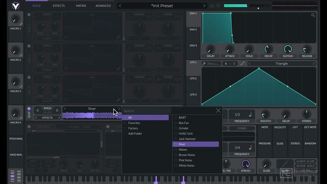327x184 pixels.
Task: Click the MACRO 3 knob
Action: coord(15,82)
